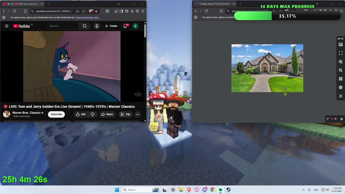Image resolution: width=345 pixels, height=194 pixels.
Task: Open File Explorer from the taskbar
Action: click(x=181, y=190)
